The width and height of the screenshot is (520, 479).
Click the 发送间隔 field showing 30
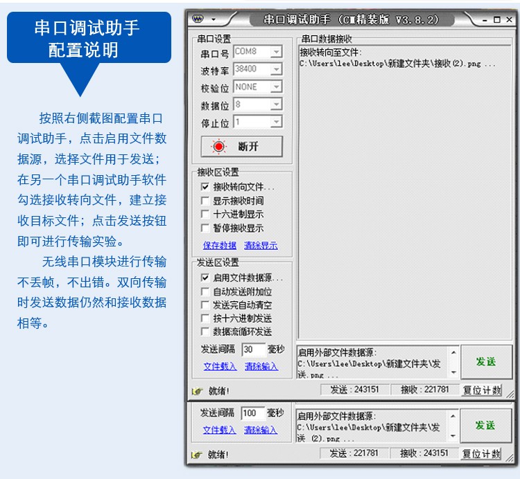point(253,350)
